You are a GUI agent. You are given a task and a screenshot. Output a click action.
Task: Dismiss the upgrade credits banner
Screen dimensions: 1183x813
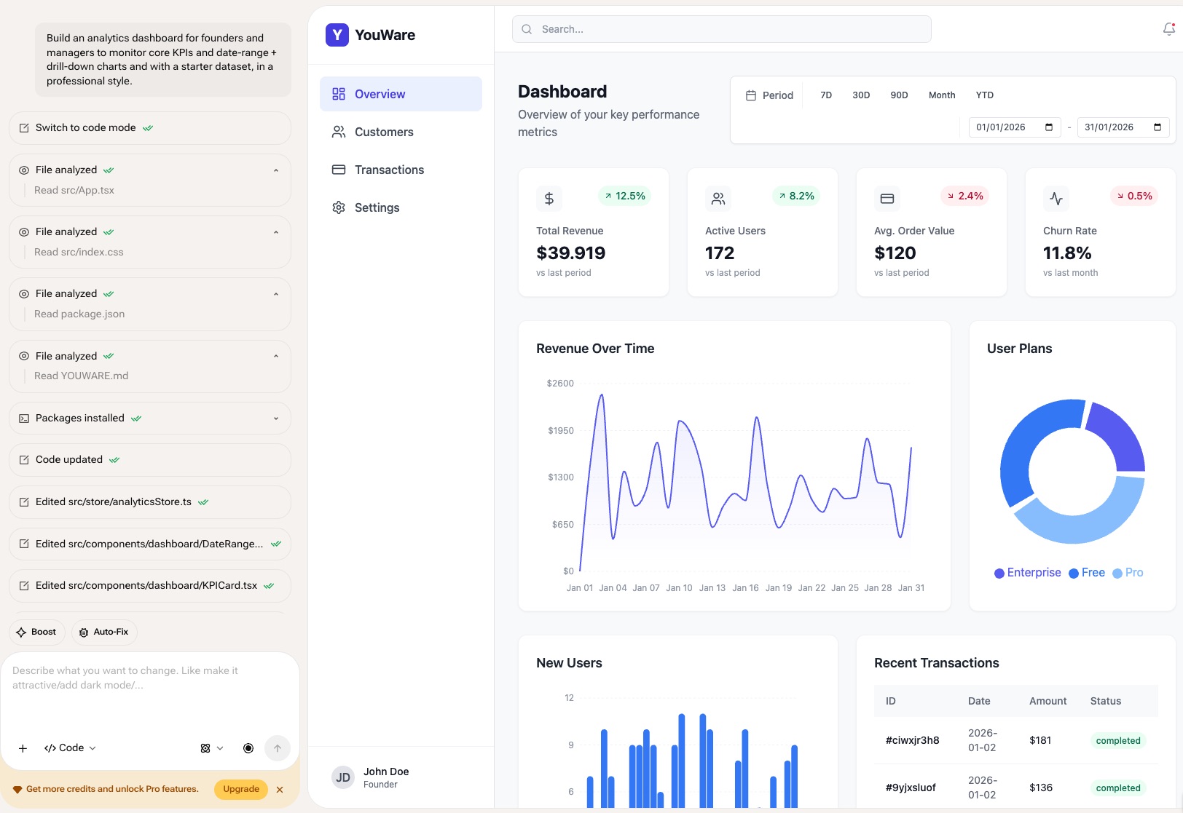(280, 790)
